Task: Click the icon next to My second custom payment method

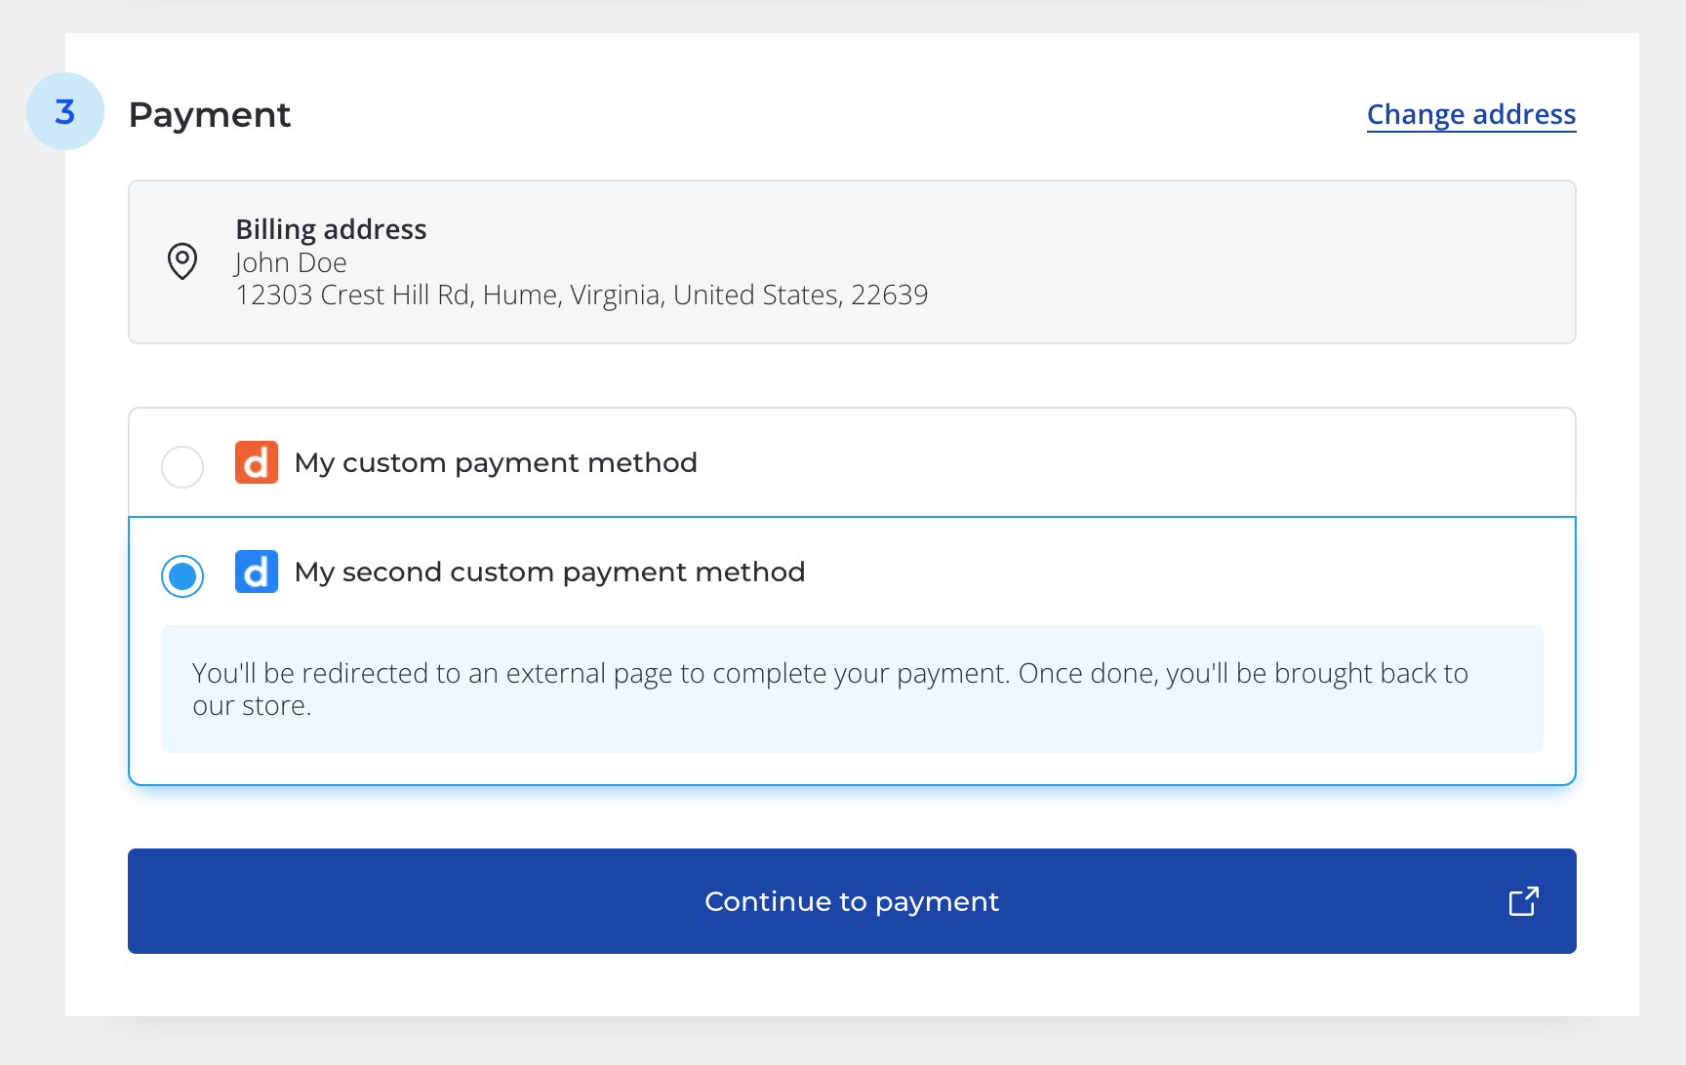Action: pyautogui.click(x=256, y=572)
